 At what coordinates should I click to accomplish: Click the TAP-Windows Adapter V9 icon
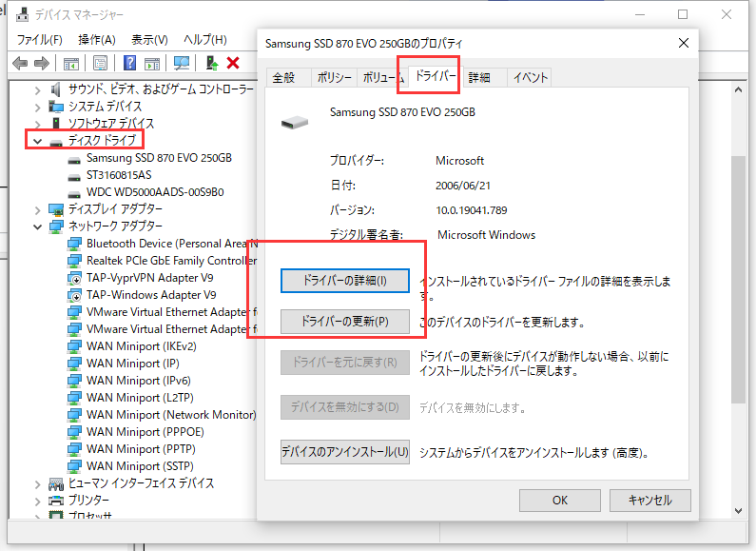[x=74, y=295]
